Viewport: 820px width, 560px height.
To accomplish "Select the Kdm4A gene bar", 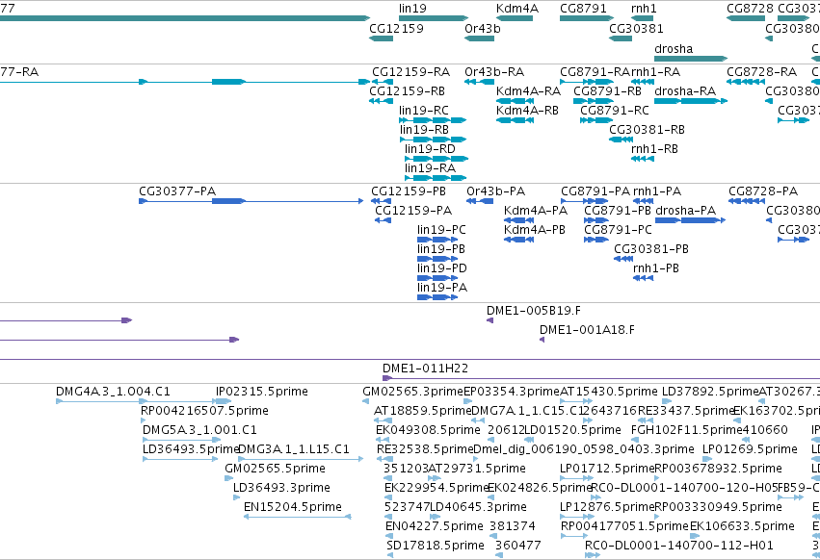I will click(515, 18).
